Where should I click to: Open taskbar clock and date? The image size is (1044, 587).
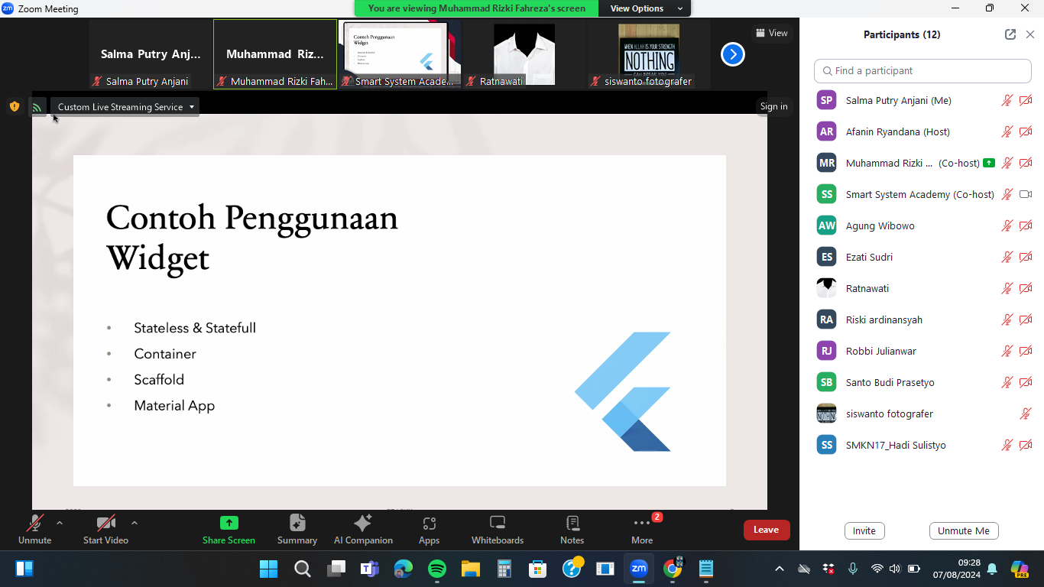[x=956, y=569]
